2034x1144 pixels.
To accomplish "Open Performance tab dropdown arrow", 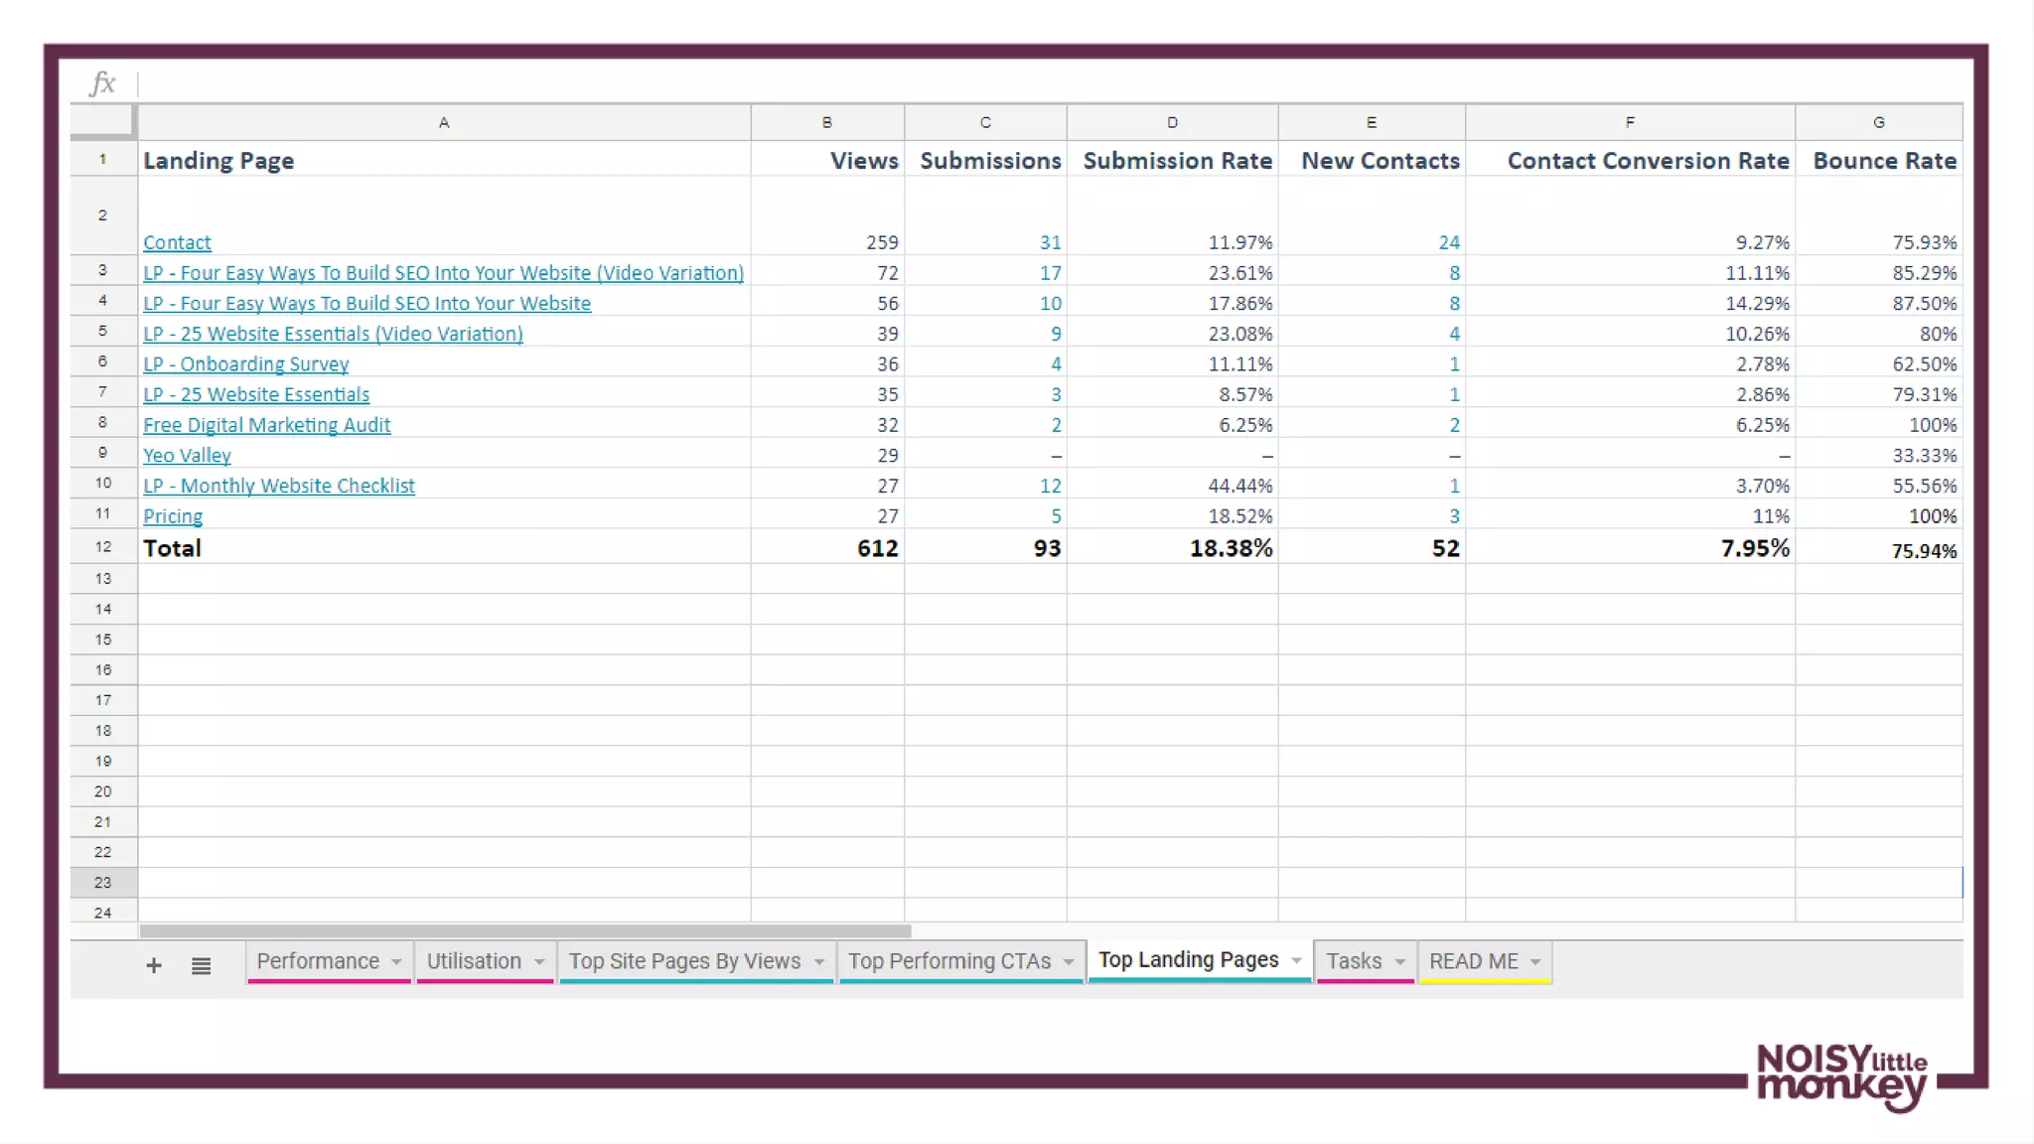I will coord(396,961).
